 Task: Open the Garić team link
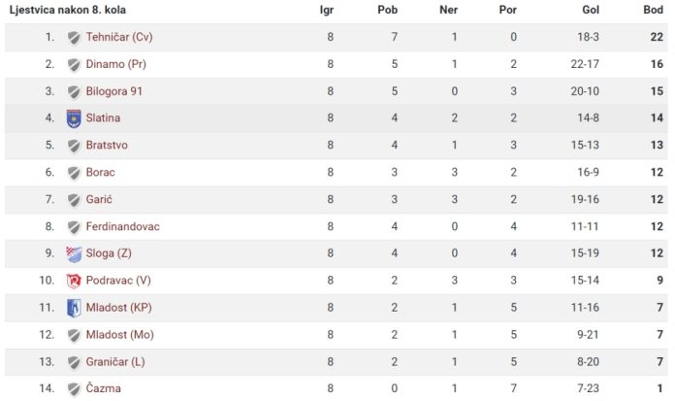coord(99,200)
